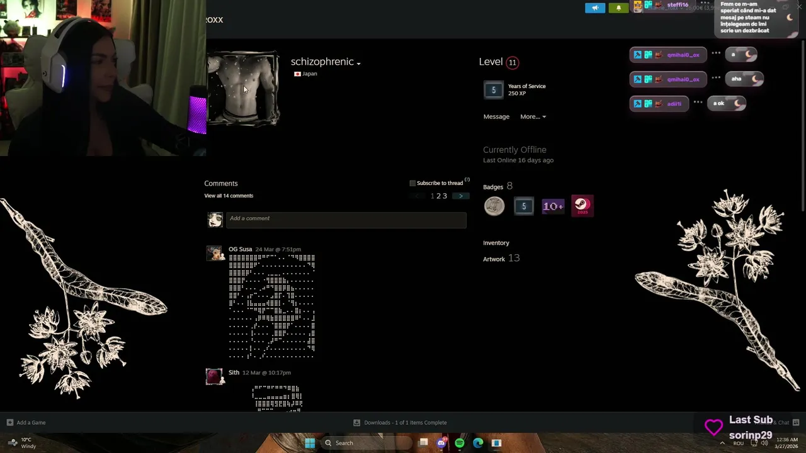This screenshot has height=453, width=806.
Task: Open the red Steam 2023 badge
Action: point(582,206)
